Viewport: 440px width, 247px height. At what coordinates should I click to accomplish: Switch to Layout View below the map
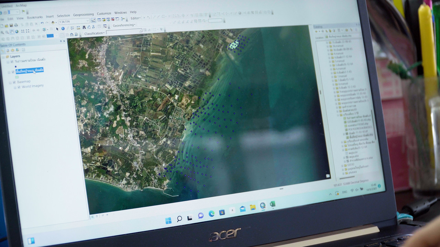(97, 216)
